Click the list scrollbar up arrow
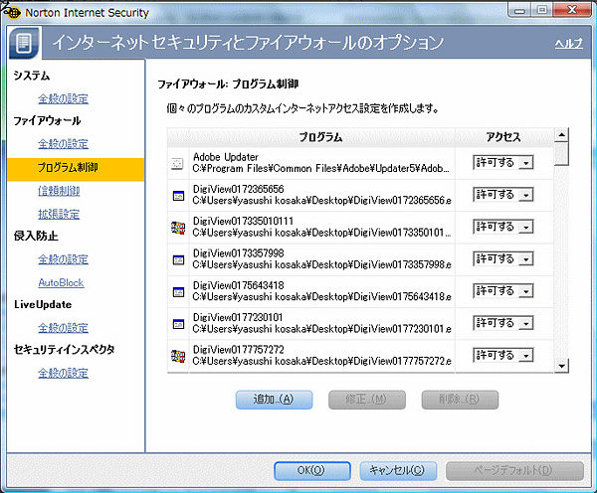 pyautogui.click(x=561, y=134)
